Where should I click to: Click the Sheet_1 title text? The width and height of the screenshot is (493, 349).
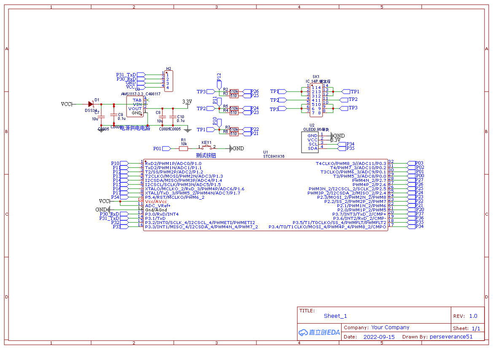point(335,316)
